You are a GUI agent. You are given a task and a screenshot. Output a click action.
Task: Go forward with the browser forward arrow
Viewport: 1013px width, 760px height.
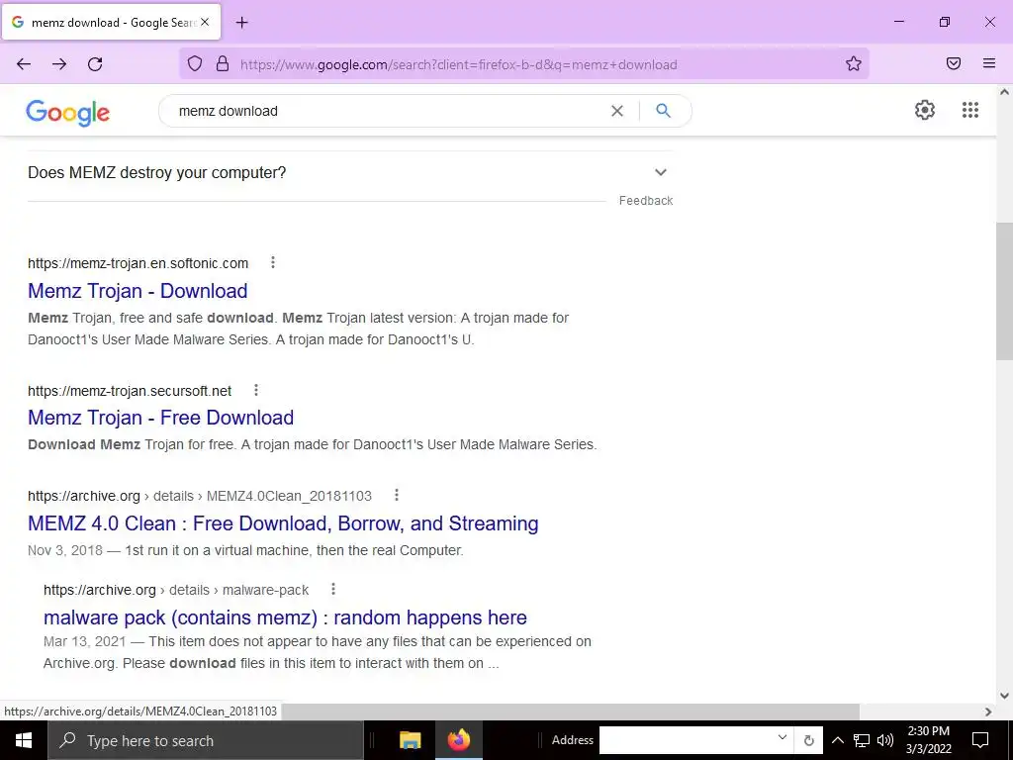coord(59,64)
